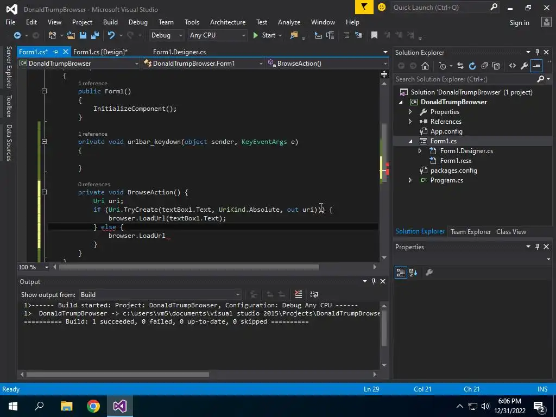Screen dimensions: 556x417
Task: Click the Pending Changes Filter clock icon
Action: coord(443,66)
